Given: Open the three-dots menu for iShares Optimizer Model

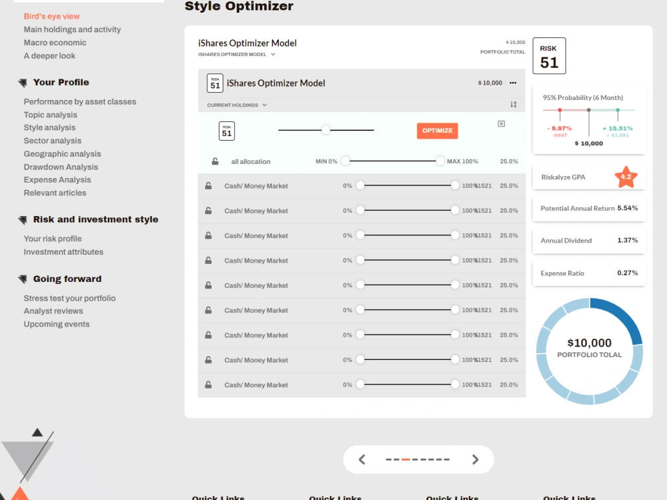Looking at the screenshot, I should click(512, 83).
